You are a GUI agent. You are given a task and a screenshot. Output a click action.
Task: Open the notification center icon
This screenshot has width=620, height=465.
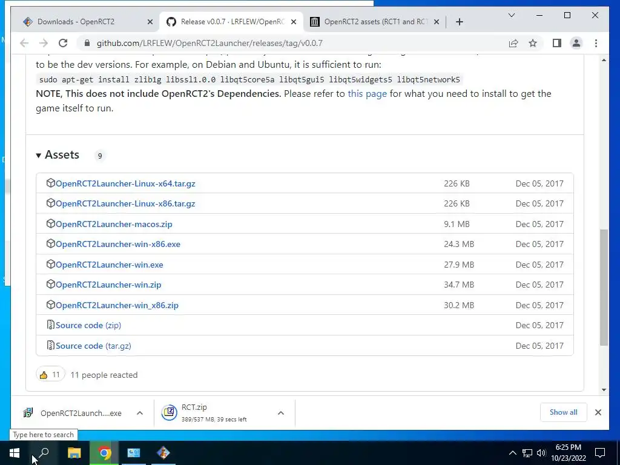click(600, 453)
